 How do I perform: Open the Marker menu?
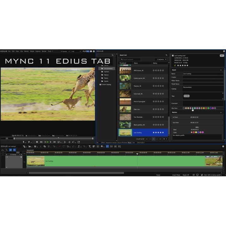tap(26, 51)
